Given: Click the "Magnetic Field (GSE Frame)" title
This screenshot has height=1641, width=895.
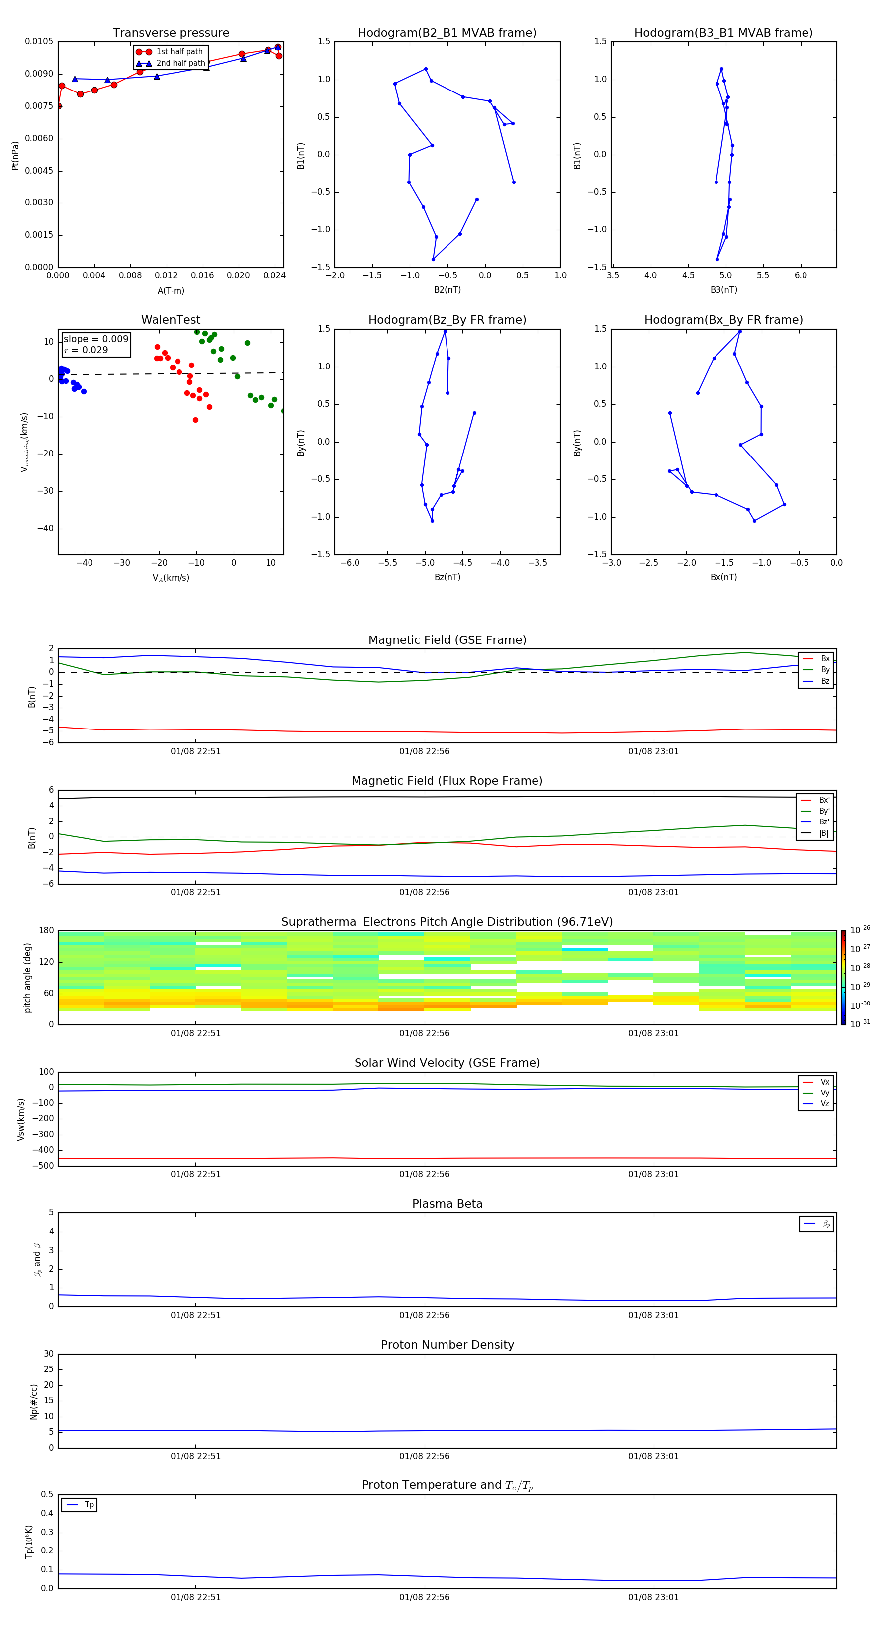Looking at the screenshot, I should click(447, 639).
